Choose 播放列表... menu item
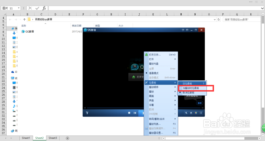Image resolution: width=265 pixels, height=141 pixels. click(x=161, y=124)
